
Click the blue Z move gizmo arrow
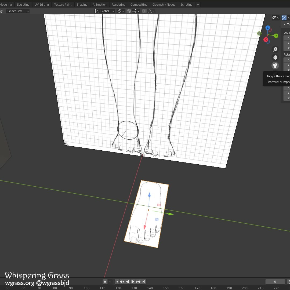point(149,195)
